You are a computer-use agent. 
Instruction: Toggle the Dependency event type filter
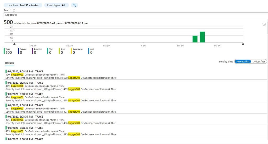tap(77, 51)
